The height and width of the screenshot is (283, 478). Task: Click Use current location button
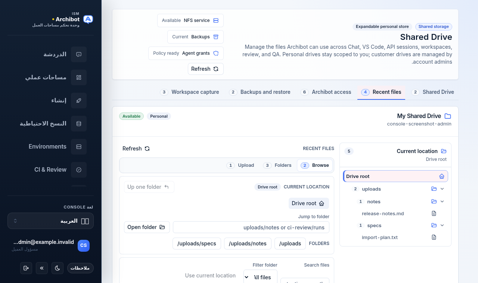pyautogui.click(x=210, y=276)
